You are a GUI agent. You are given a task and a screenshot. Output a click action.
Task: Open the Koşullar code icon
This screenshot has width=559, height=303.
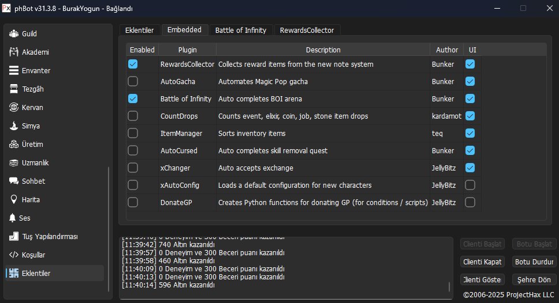pyautogui.click(x=14, y=255)
